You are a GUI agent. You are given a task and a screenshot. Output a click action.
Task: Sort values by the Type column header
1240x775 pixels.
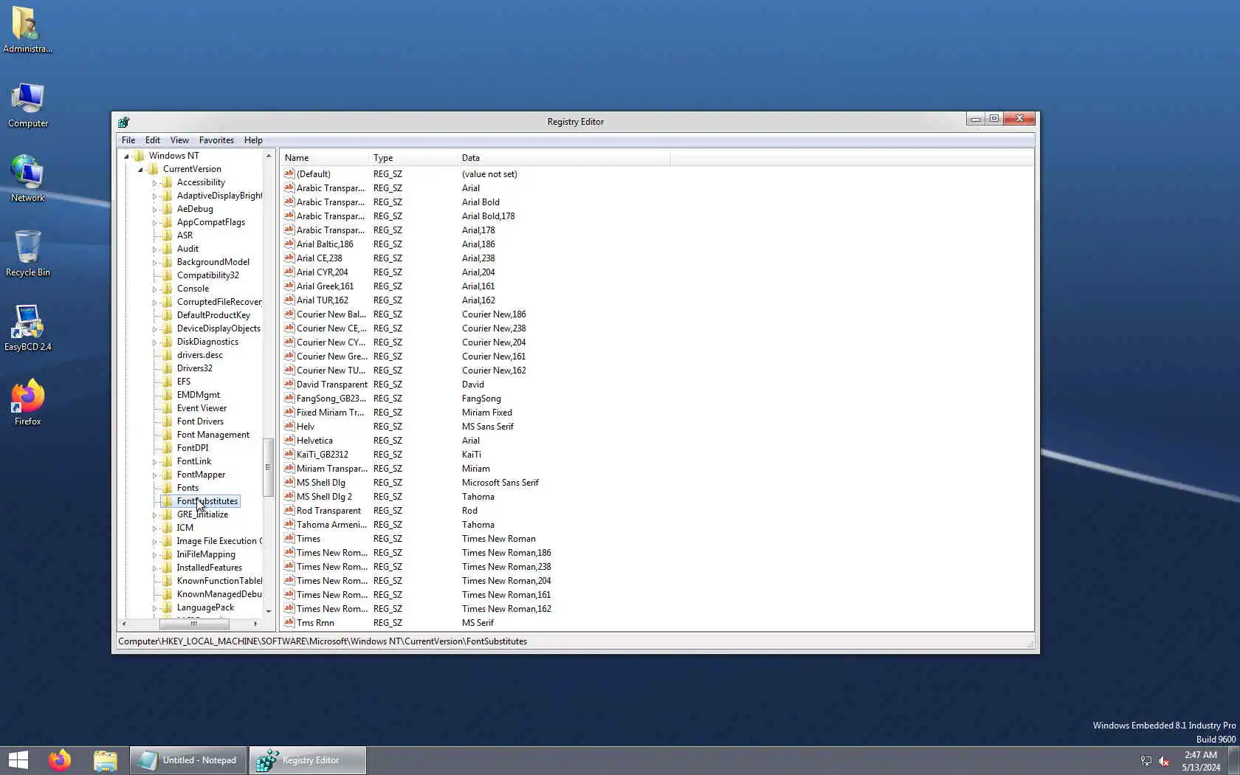tap(413, 158)
